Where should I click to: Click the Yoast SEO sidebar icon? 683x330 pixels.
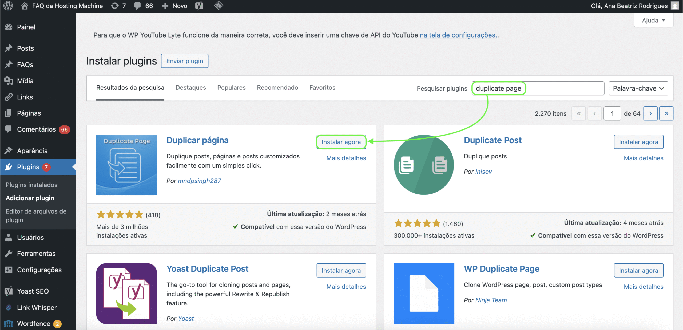click(x=9, y=291)
